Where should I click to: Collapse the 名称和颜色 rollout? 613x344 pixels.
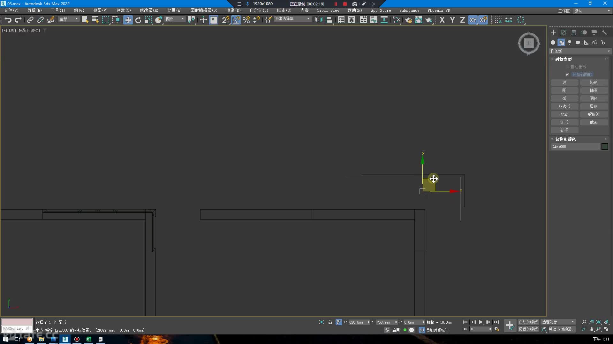(x=565, y=139)
